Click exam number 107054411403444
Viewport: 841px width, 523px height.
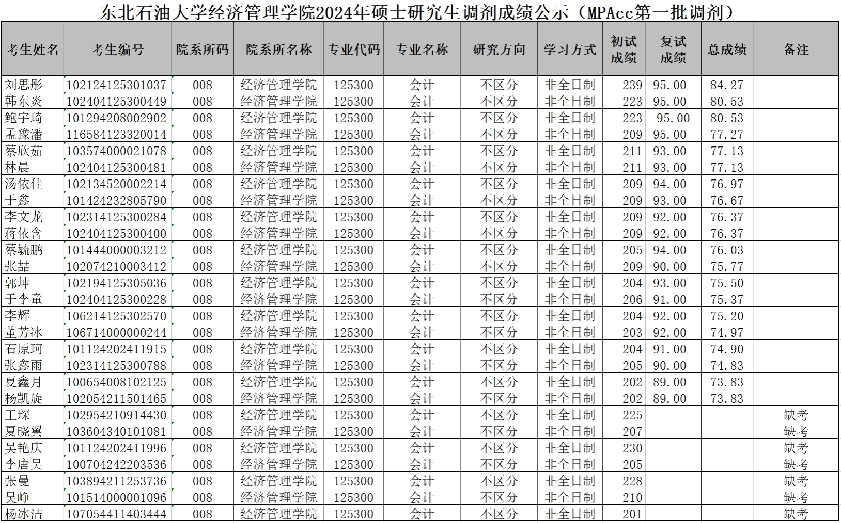[117, 514]
